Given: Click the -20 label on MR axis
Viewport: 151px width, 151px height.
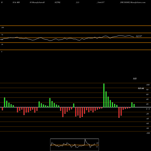Looking at the screenshot, I should (x=147, y=114).
